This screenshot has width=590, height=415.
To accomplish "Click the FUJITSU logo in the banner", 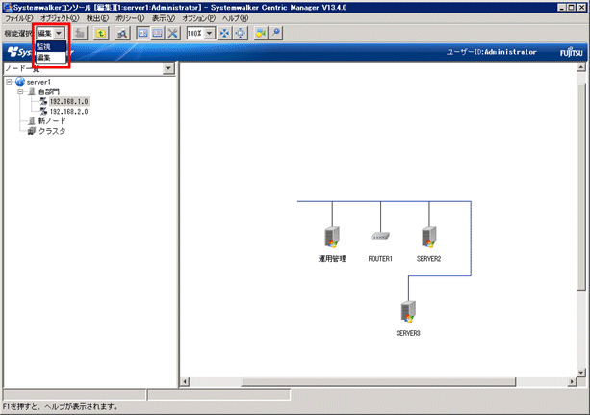I will click(571, 52).
